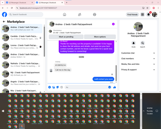Screen dimensions: 161x129
Task: Click the phone number 8139976314 message
Action: [x=60, y=65]
